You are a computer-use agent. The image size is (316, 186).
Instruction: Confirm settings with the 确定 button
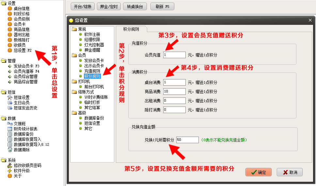tap(259, 172)
